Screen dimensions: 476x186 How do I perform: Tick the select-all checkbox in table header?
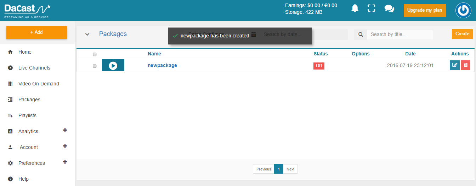pyautogui.click(x=95, y=54)
